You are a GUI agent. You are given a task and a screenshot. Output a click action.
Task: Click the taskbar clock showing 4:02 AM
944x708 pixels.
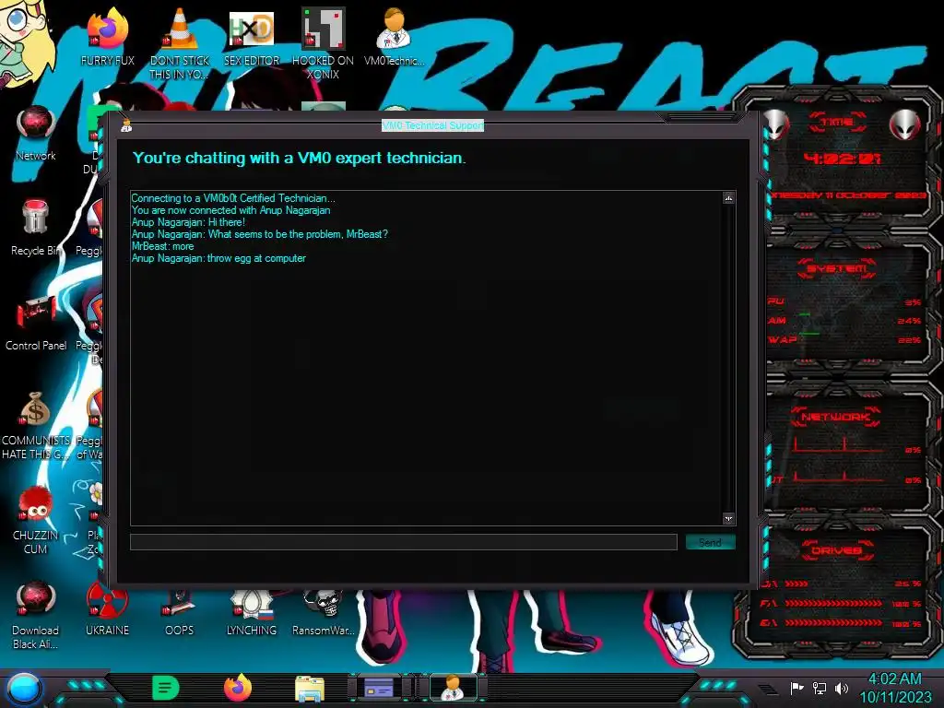[894, 679]
